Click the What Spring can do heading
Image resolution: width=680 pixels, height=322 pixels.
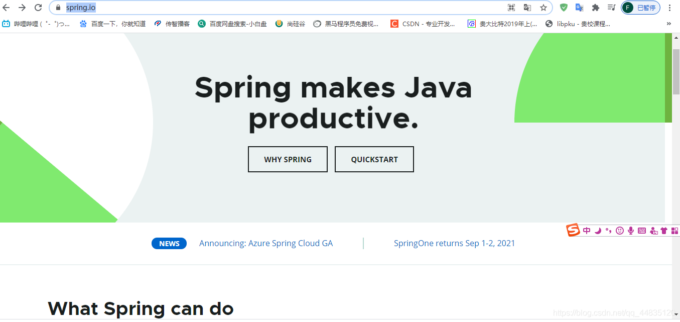coord(141,308)
